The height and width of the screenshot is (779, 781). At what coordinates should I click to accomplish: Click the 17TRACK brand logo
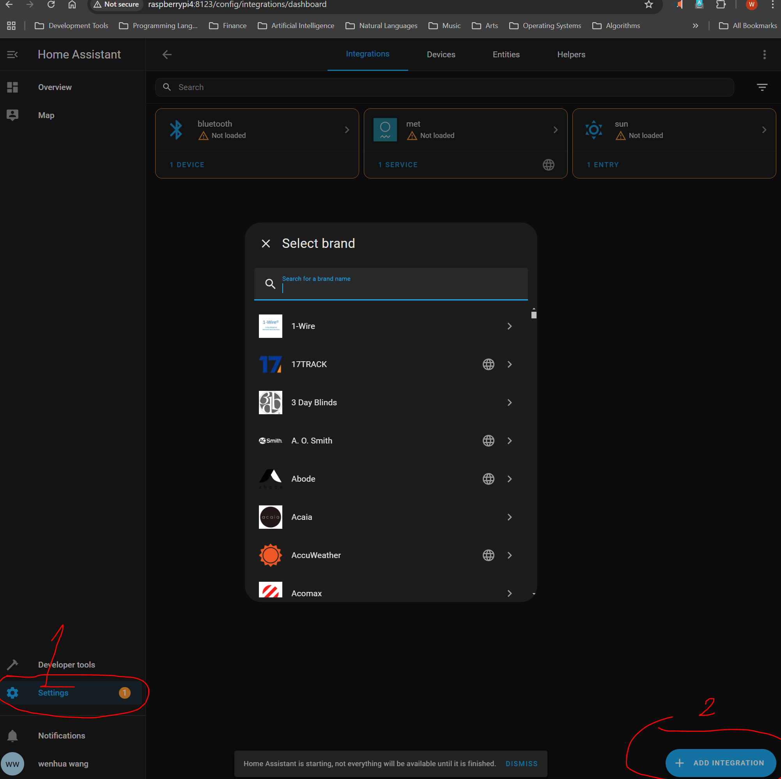click(271, 364)
